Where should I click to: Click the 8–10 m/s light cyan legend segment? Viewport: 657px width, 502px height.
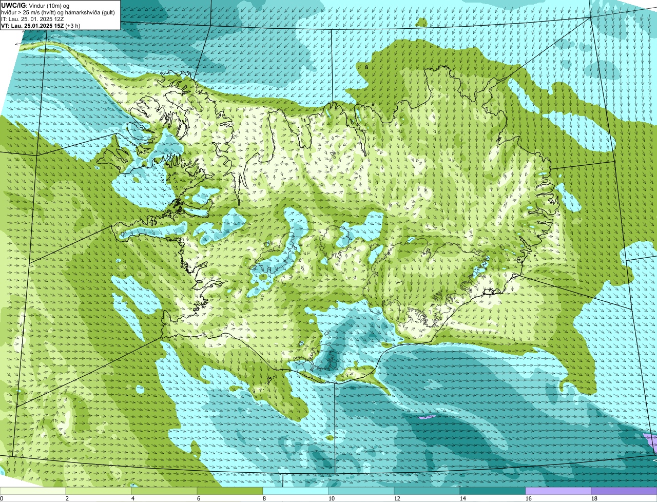coord(296,491)
